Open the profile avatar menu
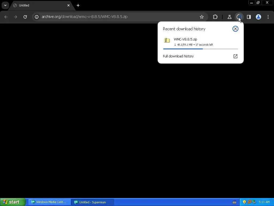The height and width of the screenshot is (206, 274). tap(258, 17)
